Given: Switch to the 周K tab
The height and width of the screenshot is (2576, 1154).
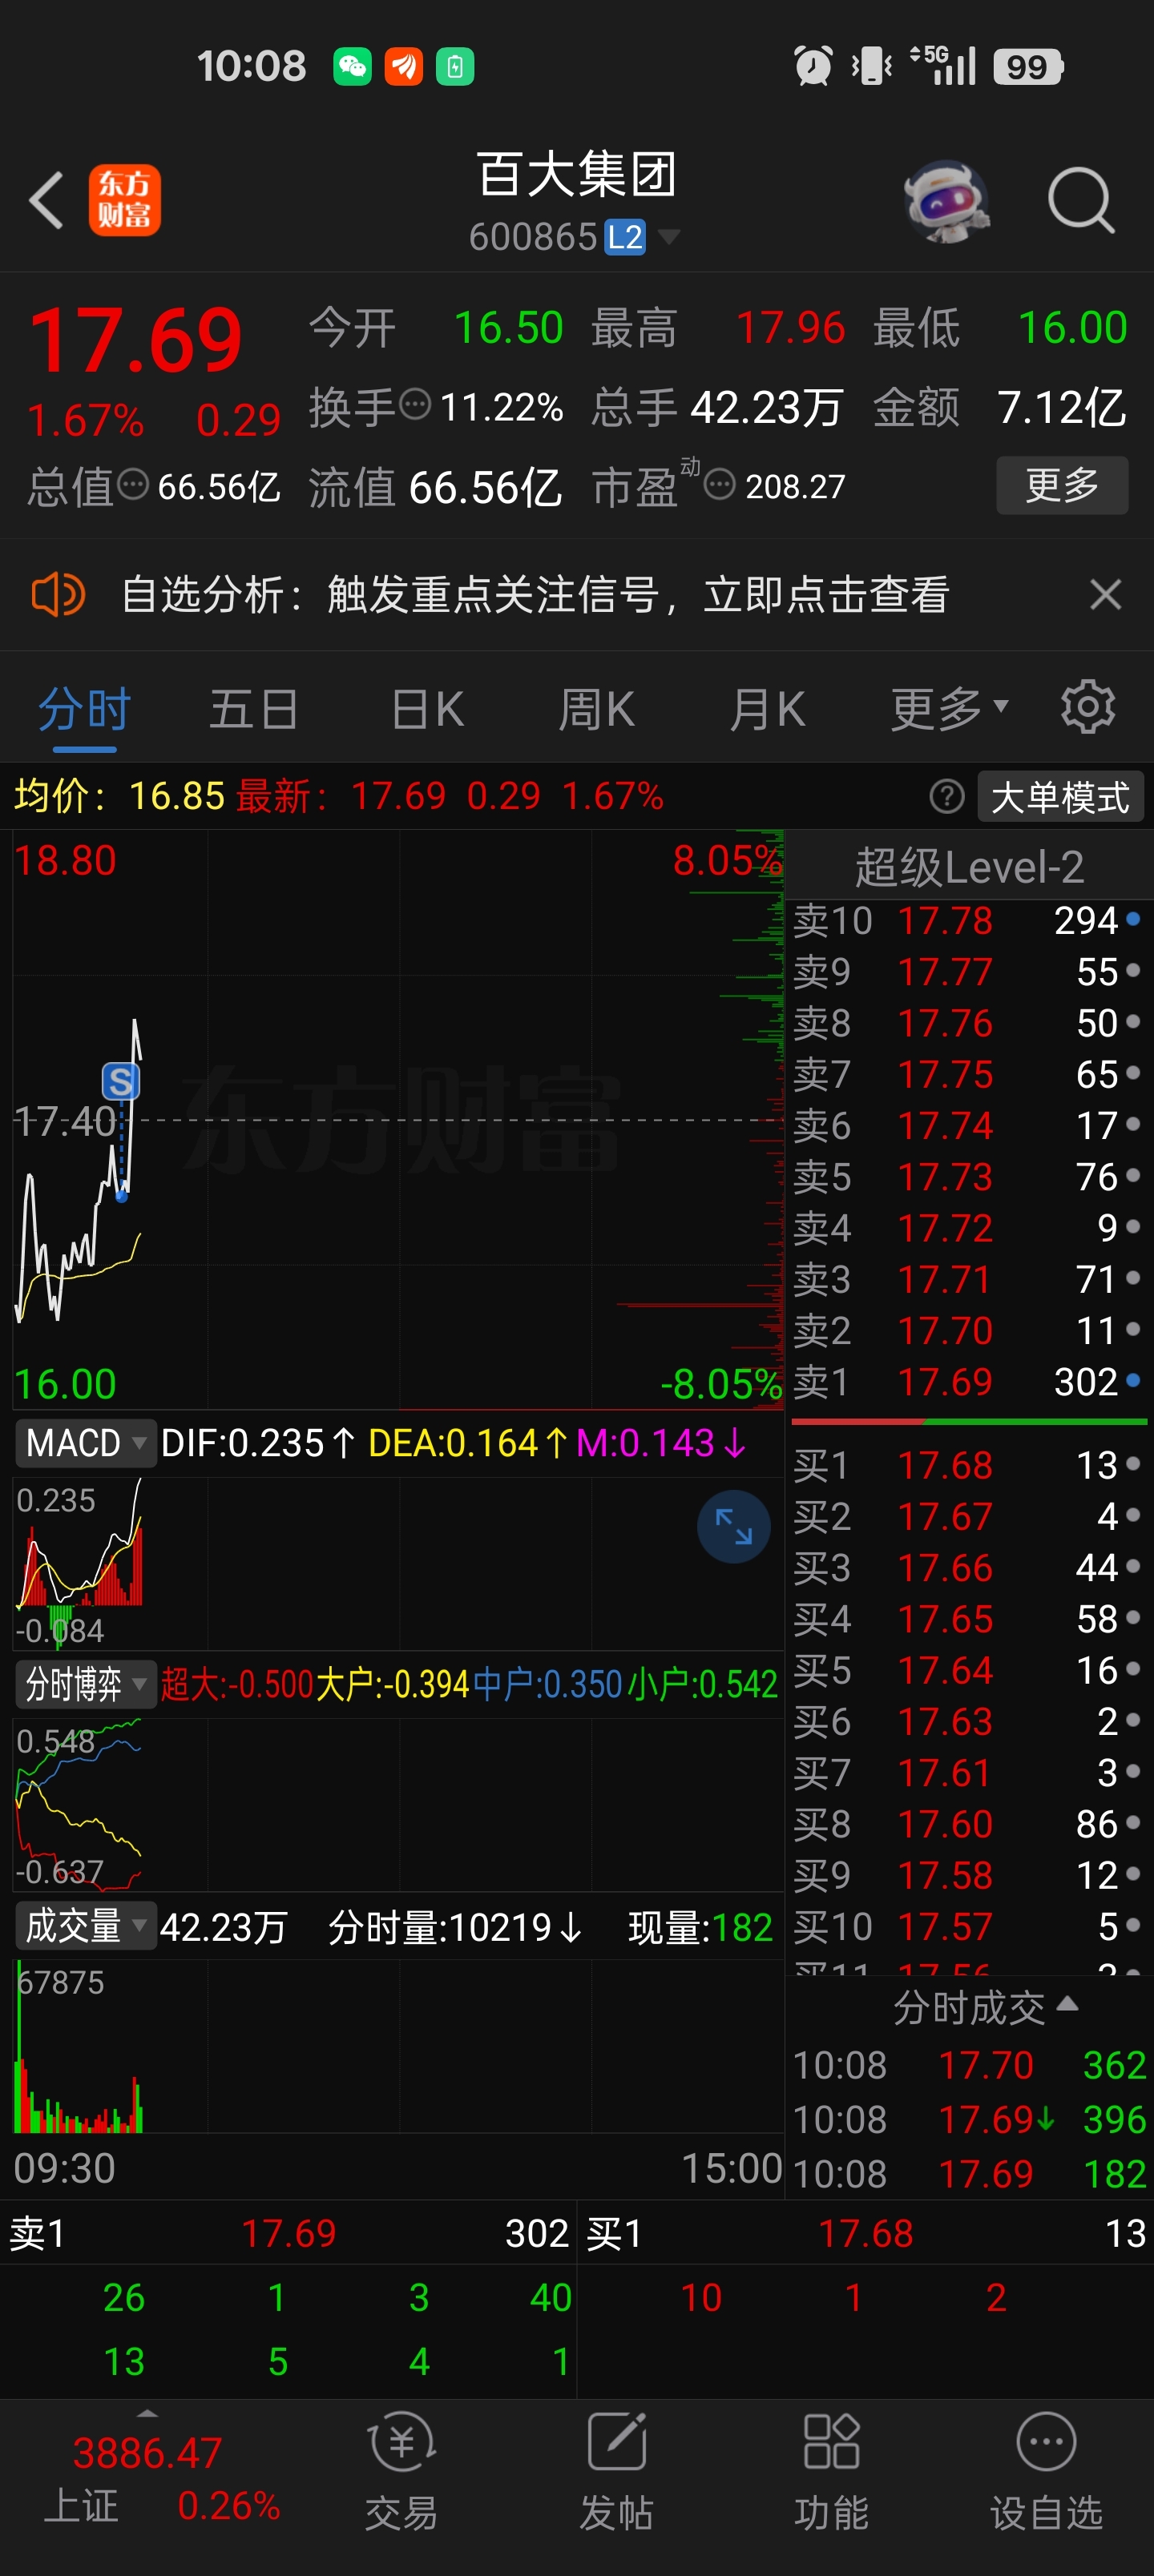Looking at the screenshot, I should pyautogui.click(x=596, y=709).
